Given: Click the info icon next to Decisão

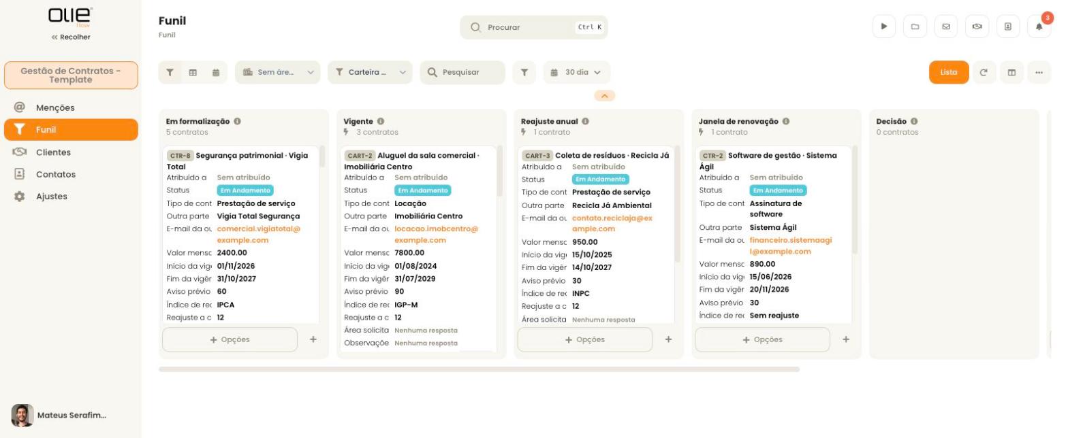Looking at the screenshot, I should (914, 121).
